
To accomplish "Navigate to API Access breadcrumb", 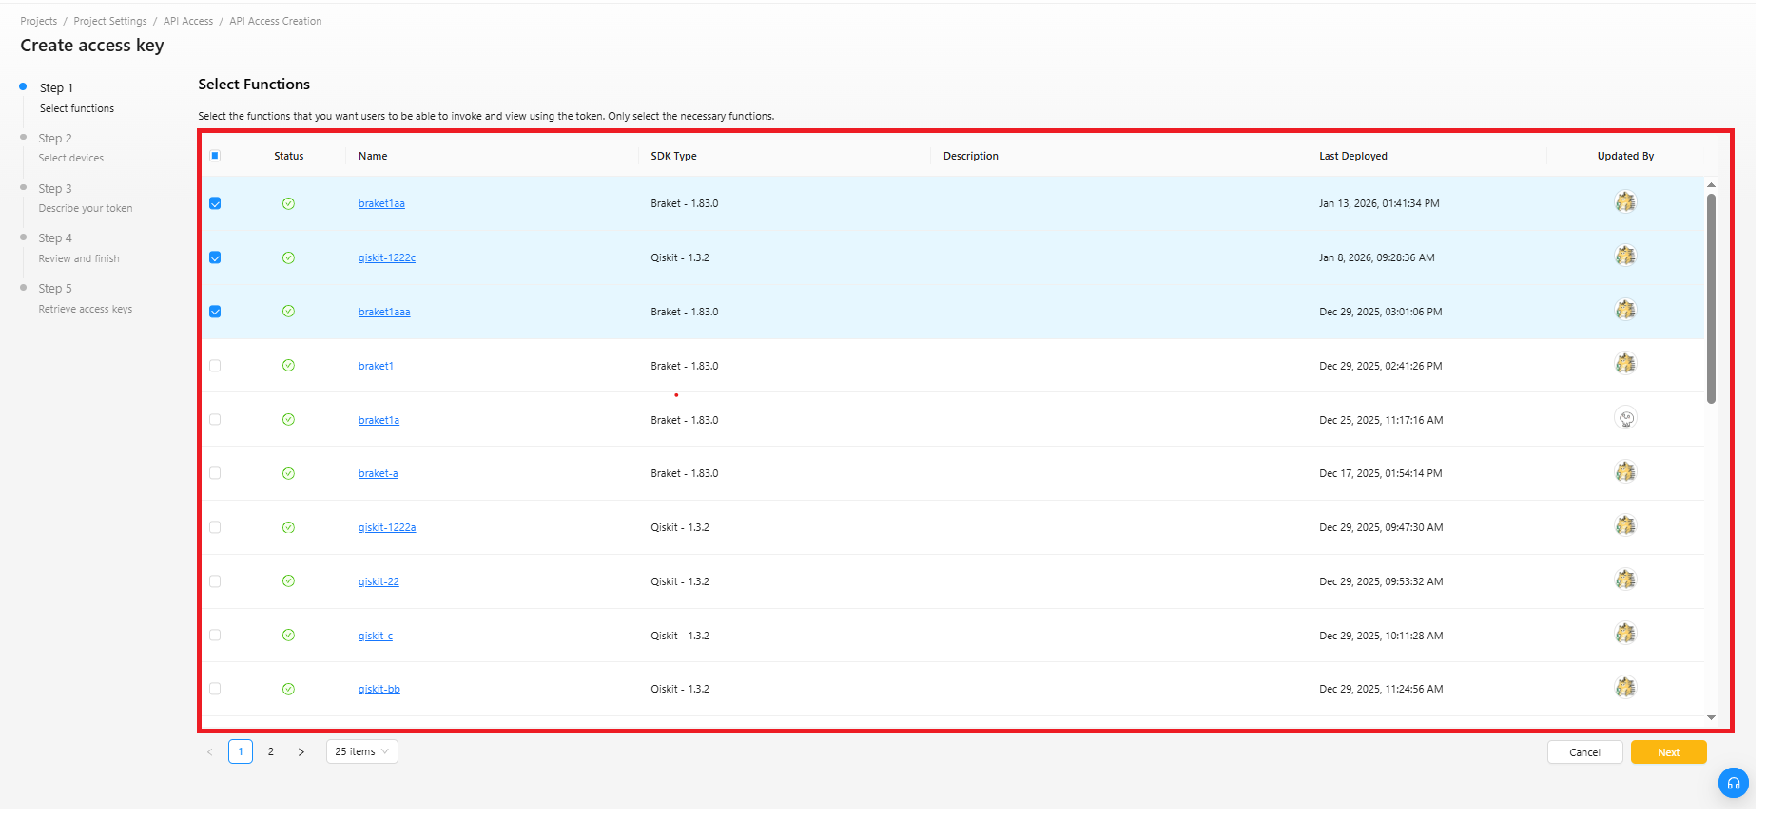I will pos(188,21).
